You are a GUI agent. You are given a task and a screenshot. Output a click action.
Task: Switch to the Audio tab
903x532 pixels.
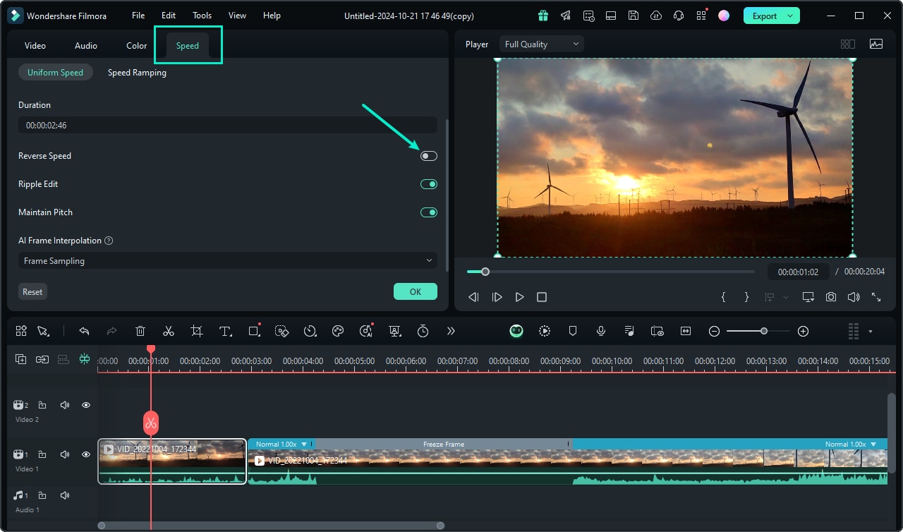[86, 45]
